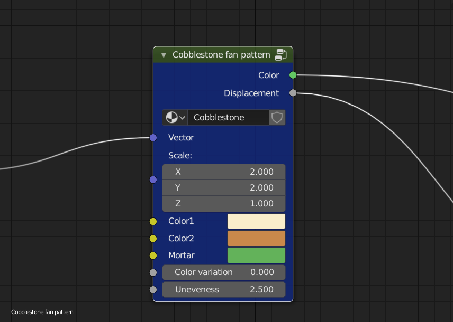The width and height of the screenshot is (453, 322).
Task: Toggle the fake user shield icon
Action: point(277,118)
